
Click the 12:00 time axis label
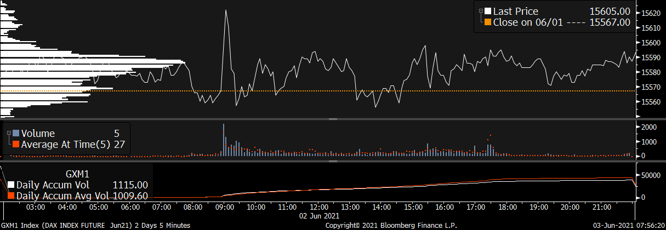click(319, 208)
